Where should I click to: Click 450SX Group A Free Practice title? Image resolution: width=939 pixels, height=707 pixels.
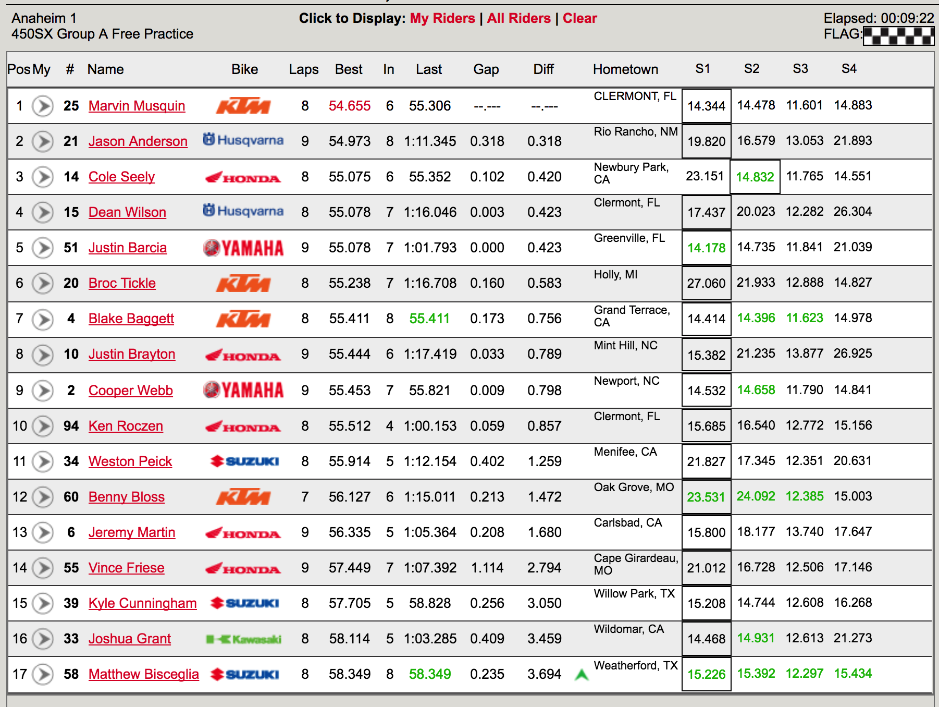pyautogui.click(x=103, y=34)
